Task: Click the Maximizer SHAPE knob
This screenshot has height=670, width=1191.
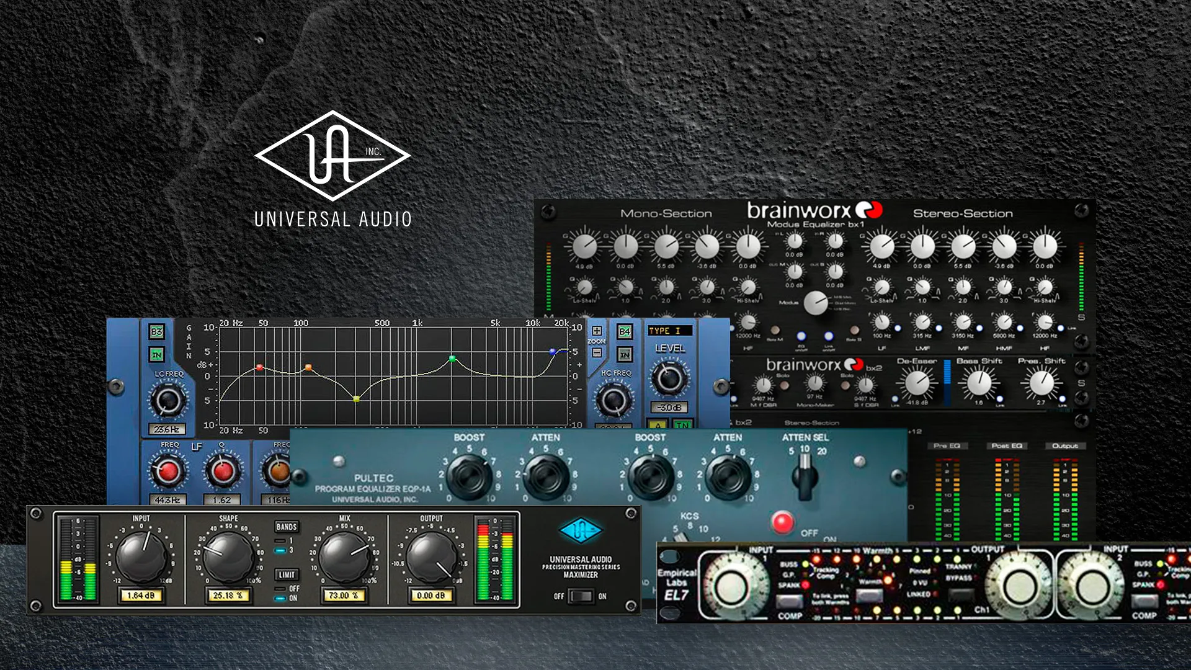Action: coord(228,556)
